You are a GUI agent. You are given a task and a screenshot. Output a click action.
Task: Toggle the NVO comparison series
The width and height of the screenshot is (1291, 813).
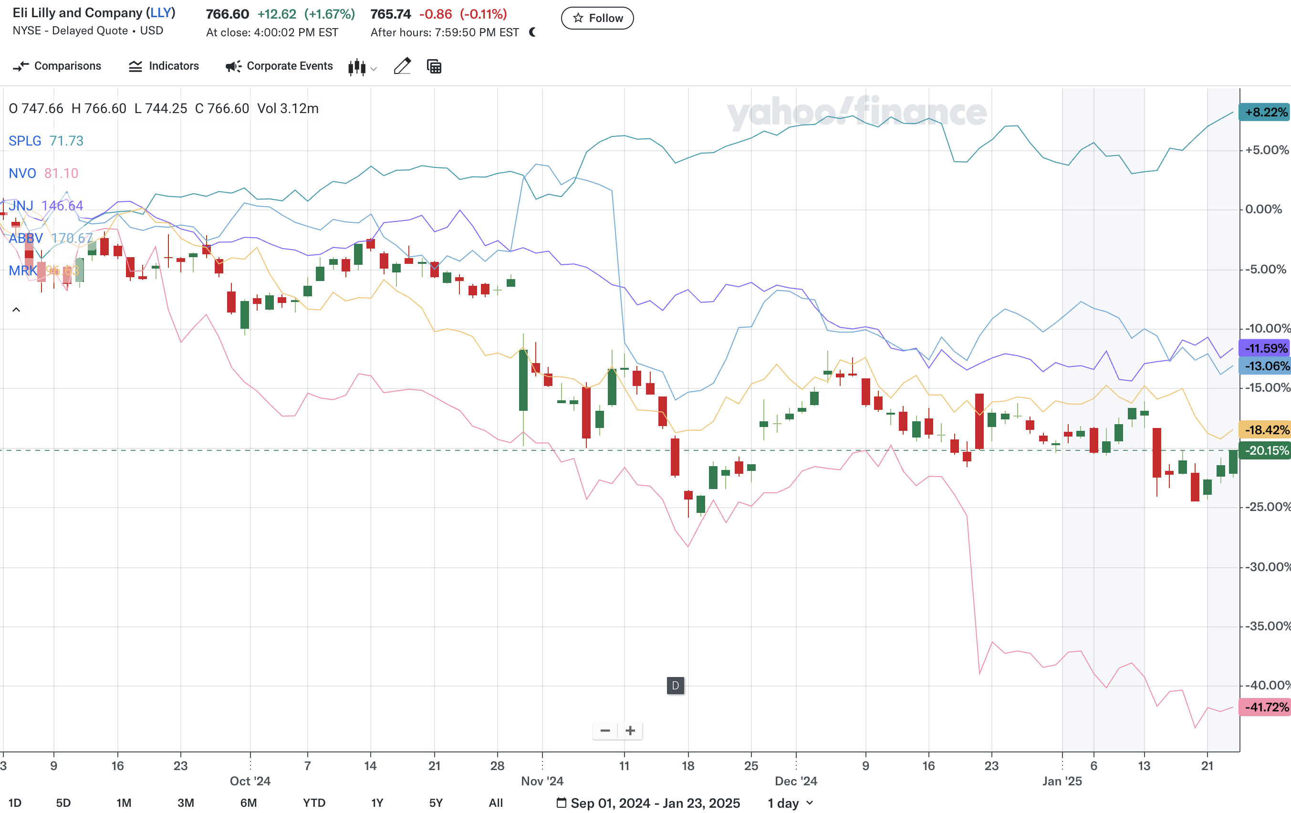point(22,173)
